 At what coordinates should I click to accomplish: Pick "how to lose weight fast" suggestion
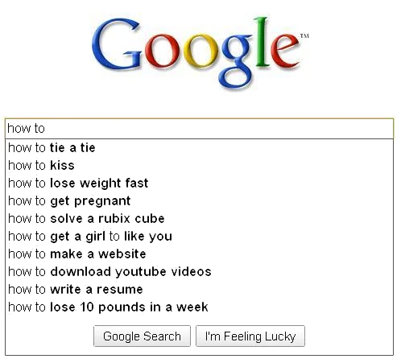tap(199, 184)
